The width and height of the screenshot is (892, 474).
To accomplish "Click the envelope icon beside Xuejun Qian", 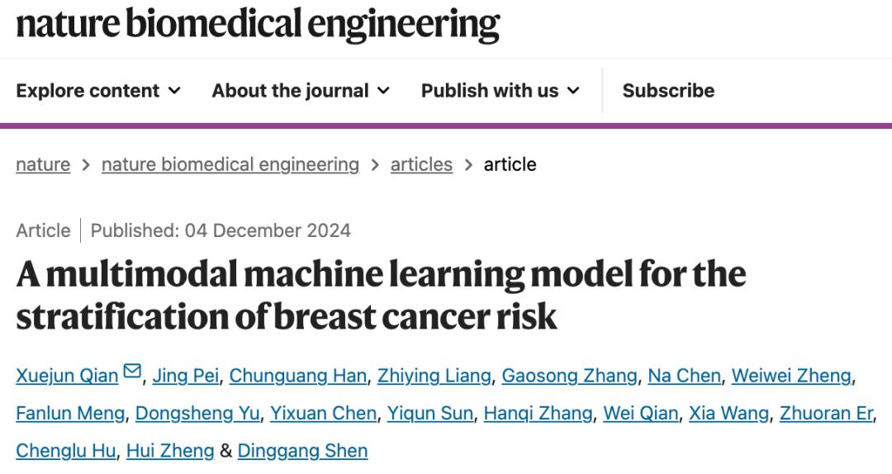I will [x=132, y=373].
